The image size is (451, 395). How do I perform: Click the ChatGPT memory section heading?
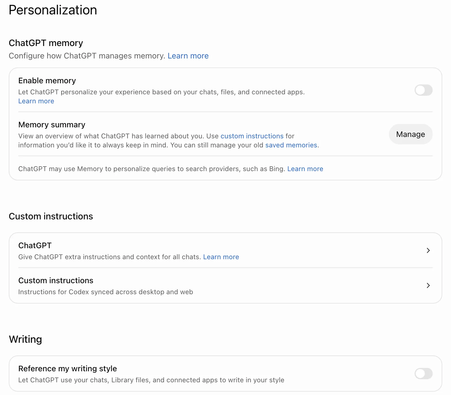point(46,43)
